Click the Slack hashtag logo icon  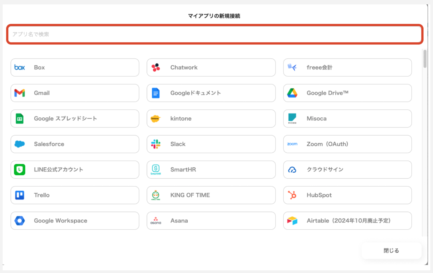[156, 144]
